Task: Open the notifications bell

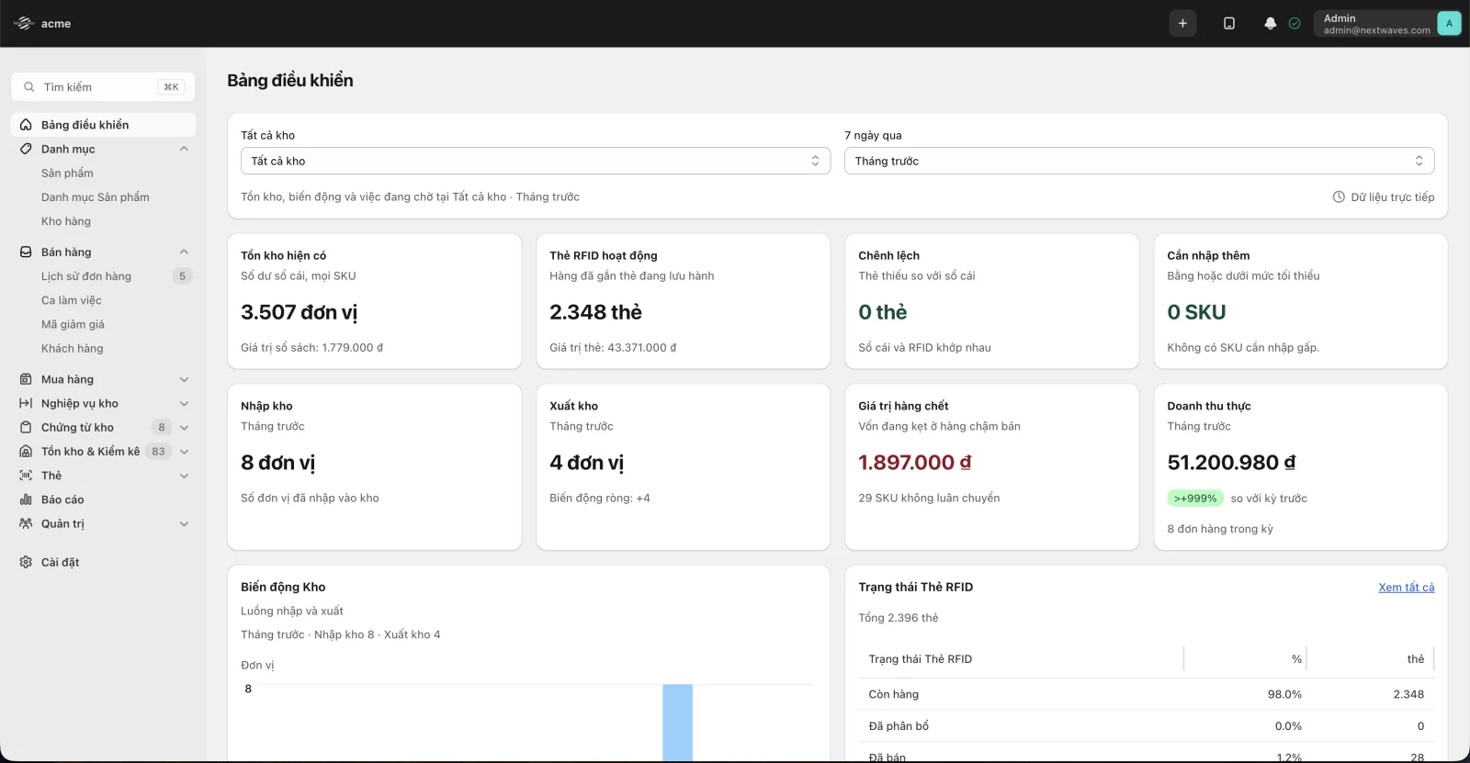Action: 1271,24
